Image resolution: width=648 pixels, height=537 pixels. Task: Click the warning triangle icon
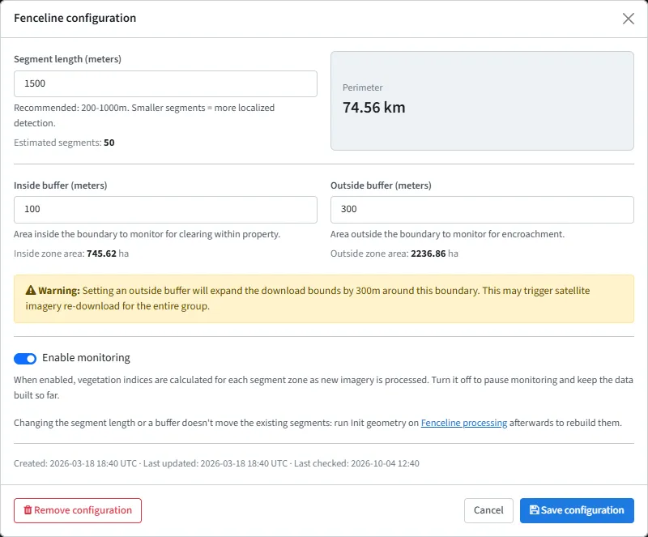coord(31,290)
